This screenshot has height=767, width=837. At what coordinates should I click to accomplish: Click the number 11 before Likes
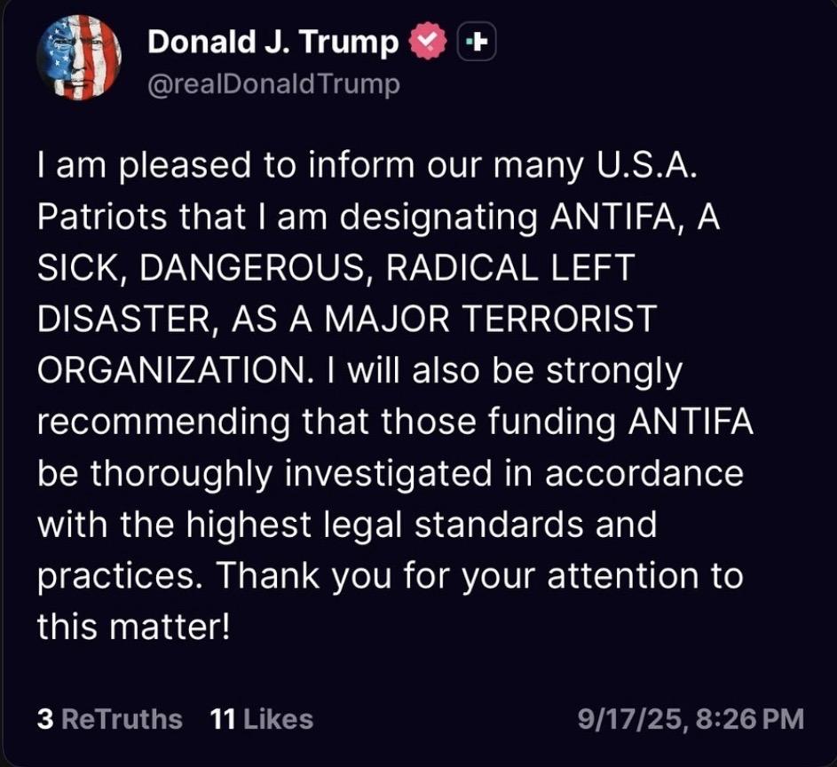tap(220, 719)
